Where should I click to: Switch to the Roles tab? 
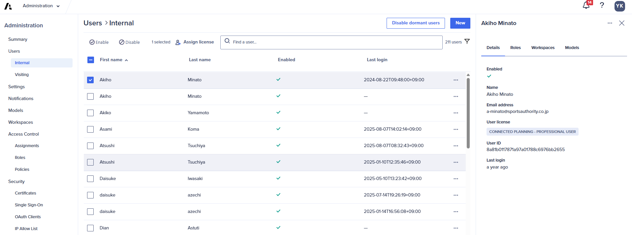coord(515,48)
